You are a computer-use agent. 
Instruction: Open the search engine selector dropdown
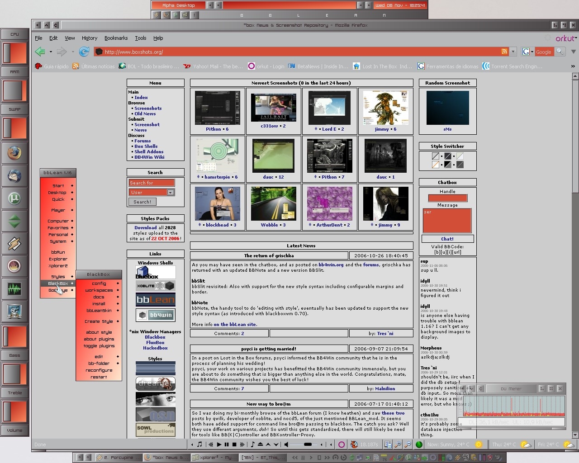[x=527, y=52]
